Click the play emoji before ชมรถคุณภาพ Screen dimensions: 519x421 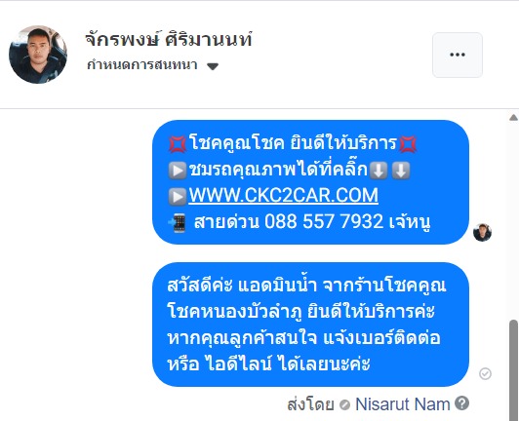(178, 171)
